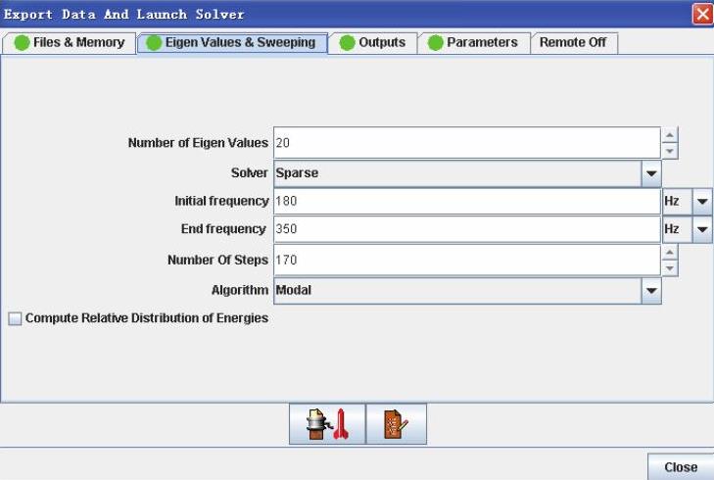This screenshot has width=714, height=480.
Task: Click the Initial frequency input field
Action: coord(466,201)
